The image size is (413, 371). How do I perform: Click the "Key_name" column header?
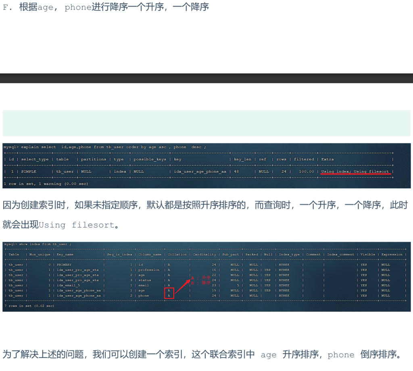[65, 255]
